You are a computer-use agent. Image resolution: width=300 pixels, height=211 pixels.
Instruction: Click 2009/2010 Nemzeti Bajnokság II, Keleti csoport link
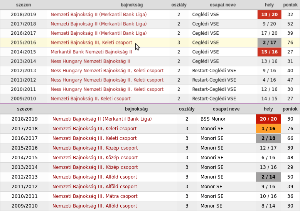point(91,99)
